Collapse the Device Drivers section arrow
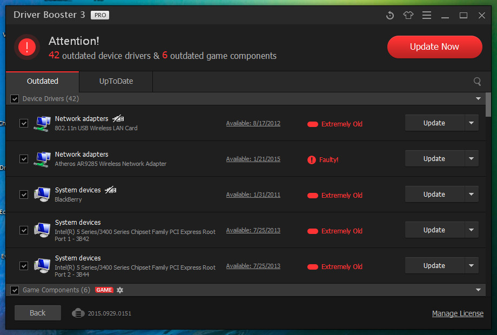Viewport: 497px width, 335px height. click(x=478, y=98)
